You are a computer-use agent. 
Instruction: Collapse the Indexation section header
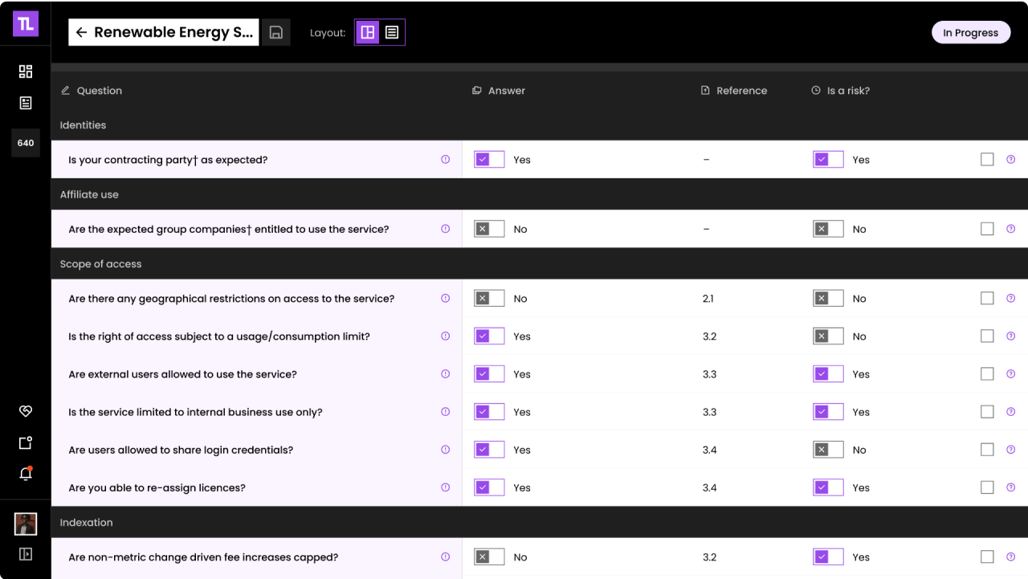tap(86, 523)
